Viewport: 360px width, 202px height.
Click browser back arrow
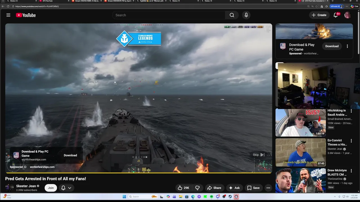(x=3, y=6)
